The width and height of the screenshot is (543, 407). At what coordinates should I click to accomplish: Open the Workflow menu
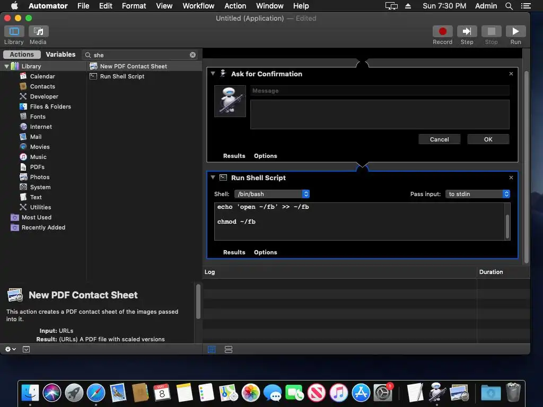[x=198, y=6]
